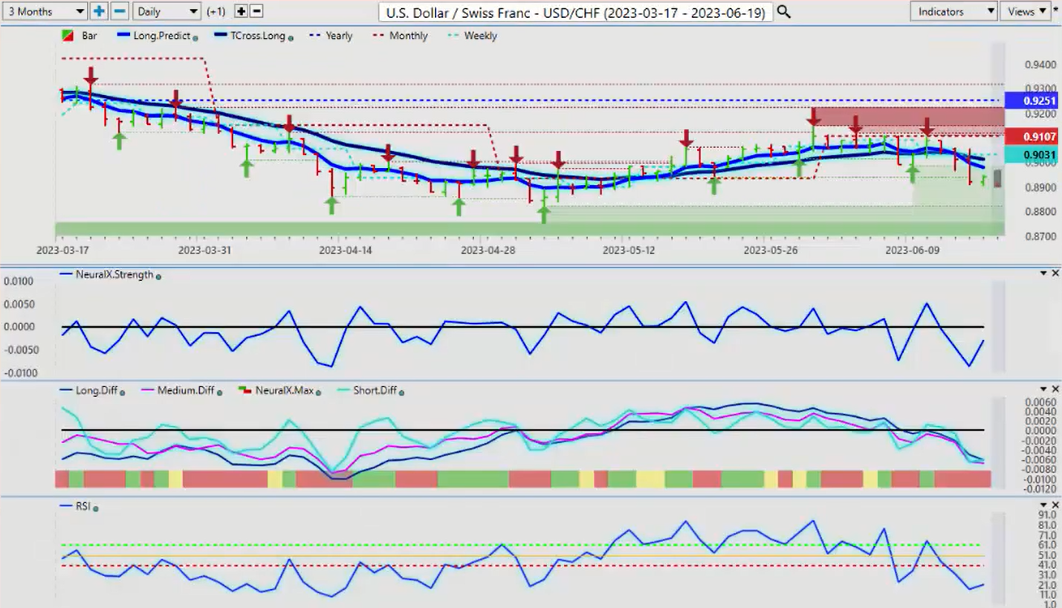Click the 0.8700 price axis label
1062x608 pixels.
[x=1040, y=236]
